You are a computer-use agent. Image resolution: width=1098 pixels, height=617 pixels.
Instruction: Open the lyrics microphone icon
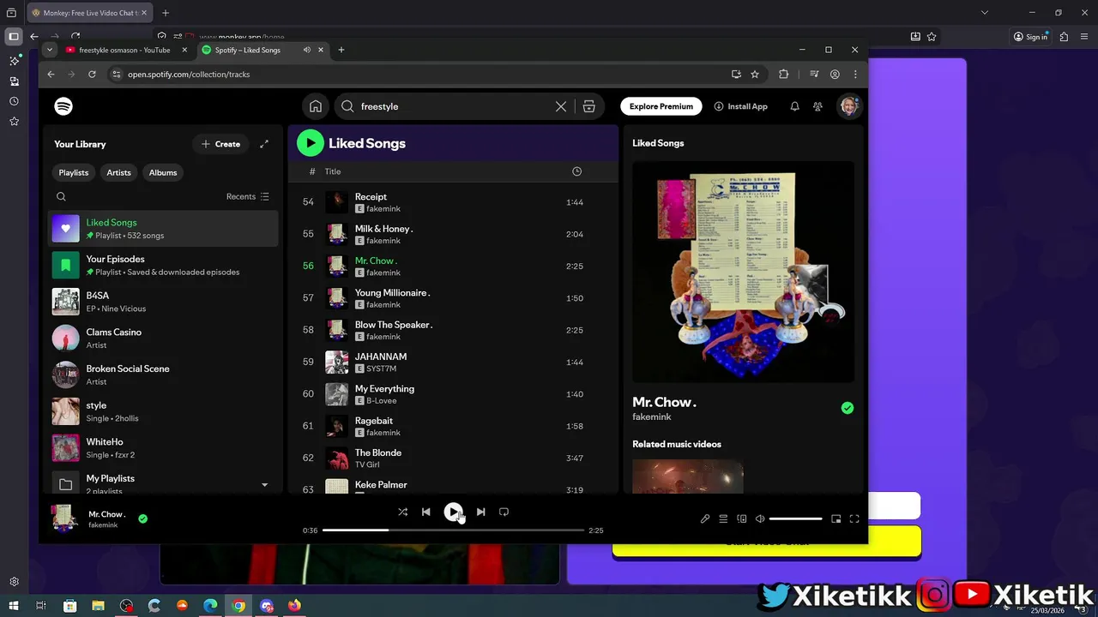tap(705, 518)
